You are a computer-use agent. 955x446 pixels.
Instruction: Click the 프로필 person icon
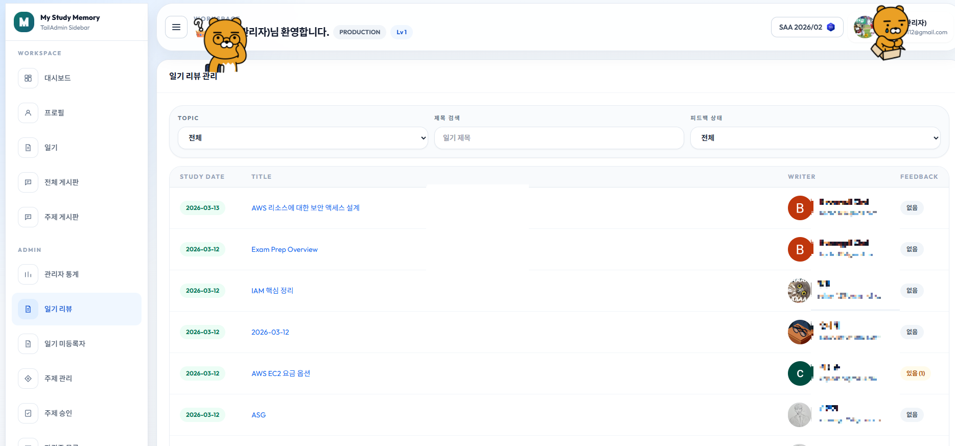pyautogui.click(x=28, y=113)
